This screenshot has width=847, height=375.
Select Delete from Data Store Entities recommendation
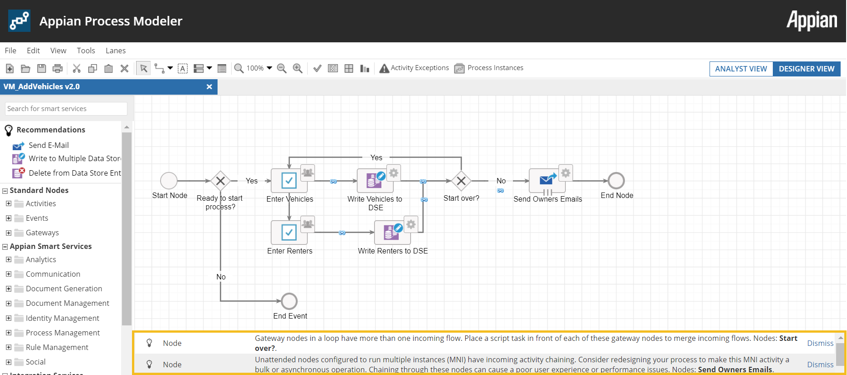coord(67,173)
